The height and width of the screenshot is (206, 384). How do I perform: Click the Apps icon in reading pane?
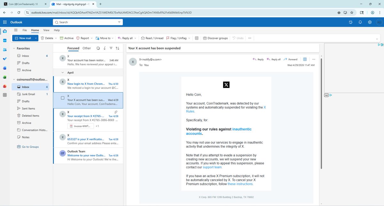point(305,59)
